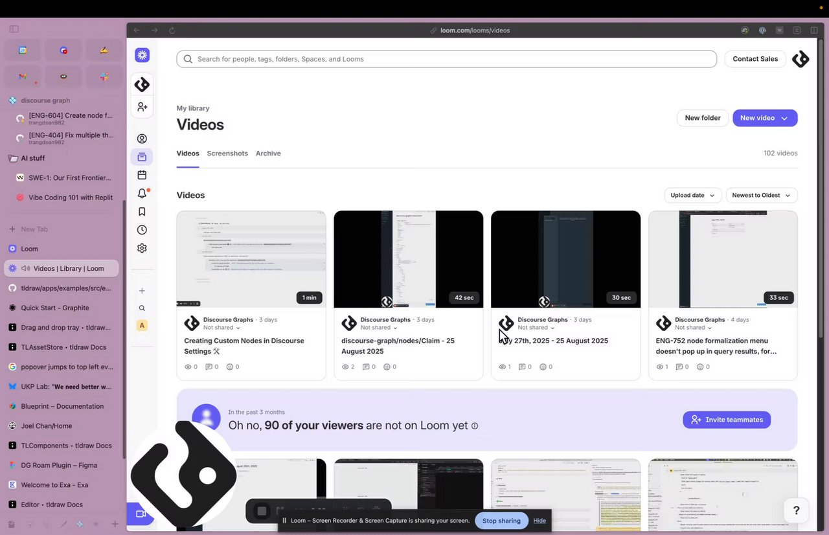Click the info icon beside 'not on Loom yet'

click(x=475, y=426)
